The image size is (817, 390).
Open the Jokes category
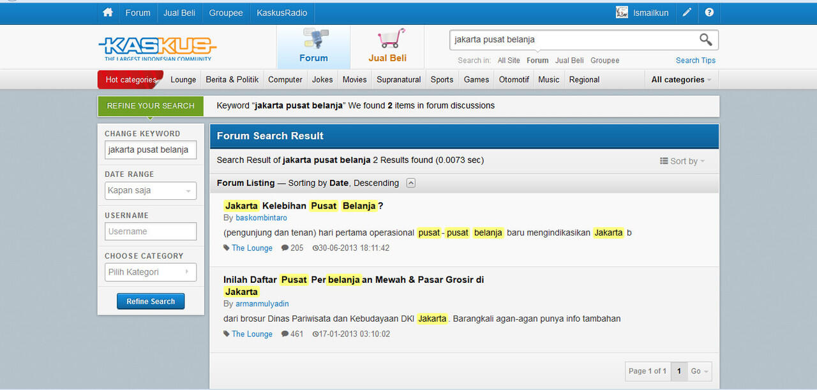322,80
